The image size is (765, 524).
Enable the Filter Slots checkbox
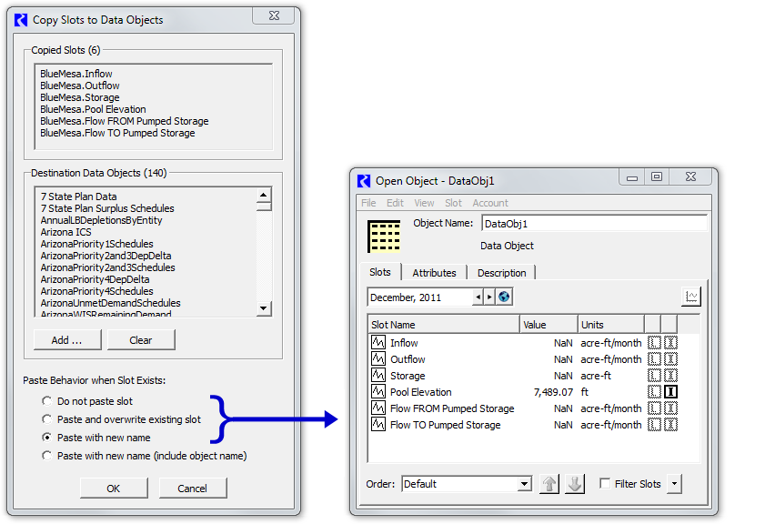(x=605, y=483)
